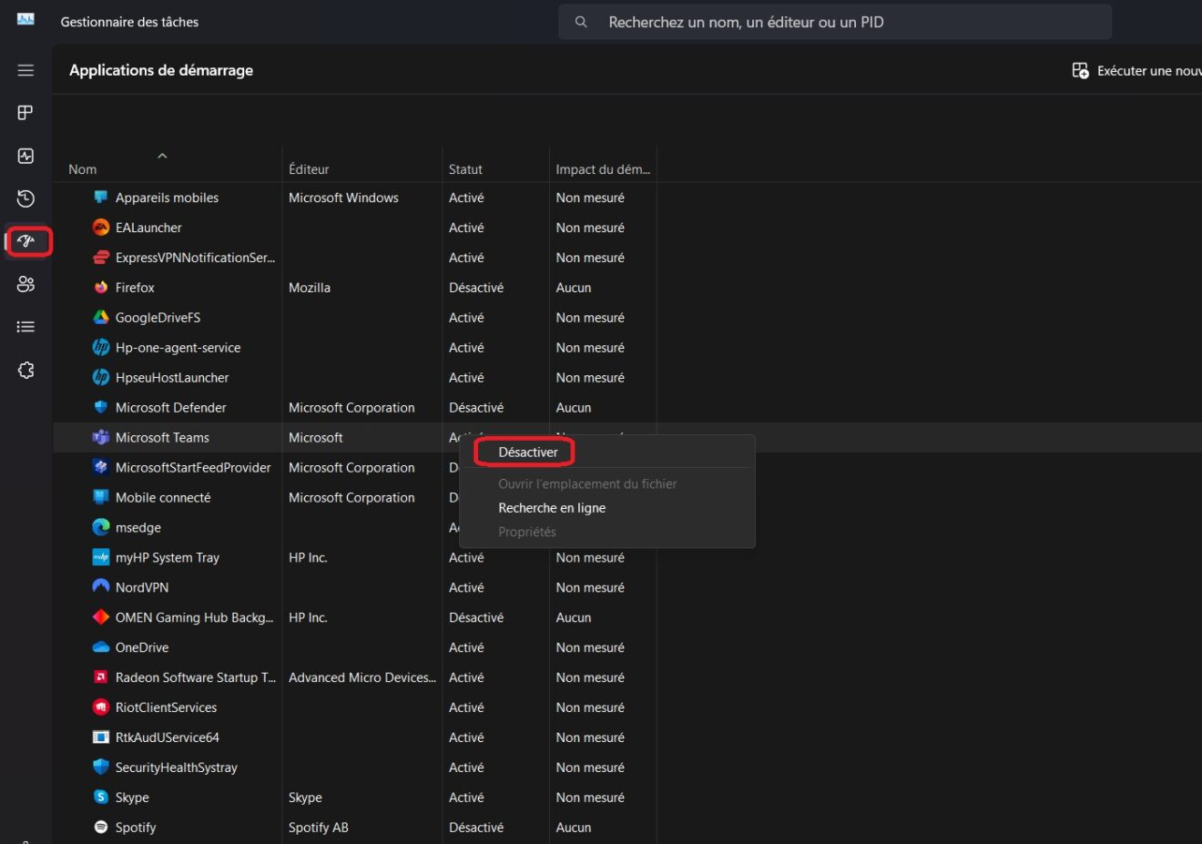Select the NordVPN icon
This screenshot has width=1202, height=844.
[x=101, y=587]
